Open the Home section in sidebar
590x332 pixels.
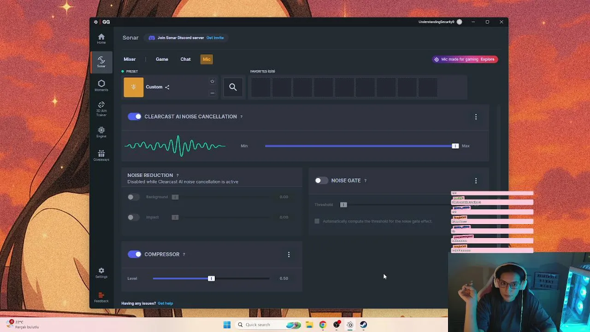tap(101, 39)
